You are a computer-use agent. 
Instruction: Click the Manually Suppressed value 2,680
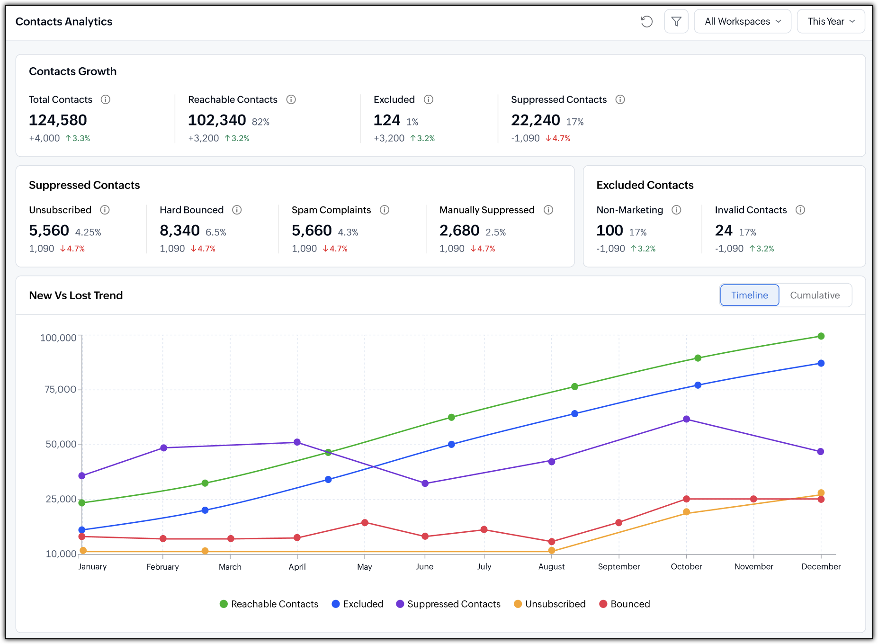tap(459, 231)
